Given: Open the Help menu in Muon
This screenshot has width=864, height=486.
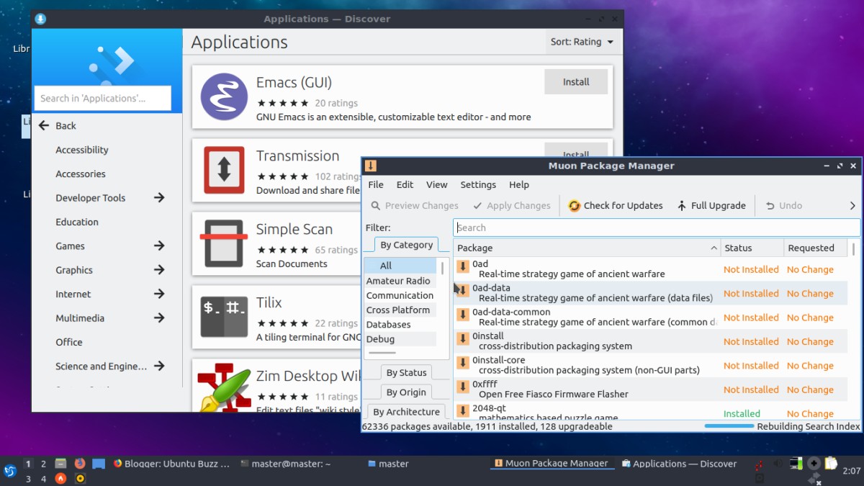Looking at the screenshot, I should pos(519,184).
